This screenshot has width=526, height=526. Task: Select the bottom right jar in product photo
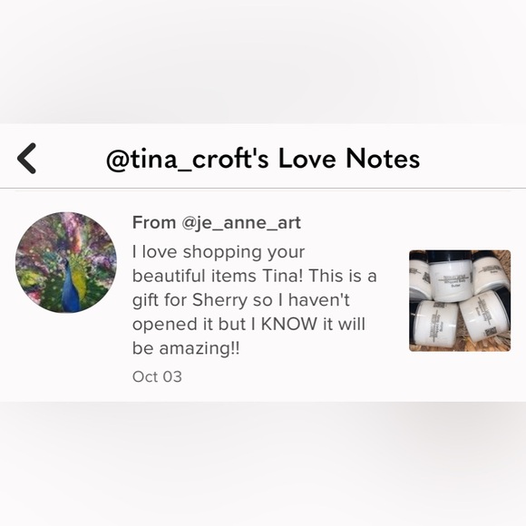pyautogui.click(x=484, y=317)
